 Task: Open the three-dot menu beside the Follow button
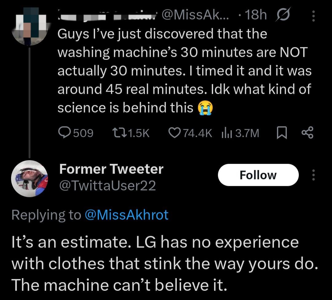(313, 175)
